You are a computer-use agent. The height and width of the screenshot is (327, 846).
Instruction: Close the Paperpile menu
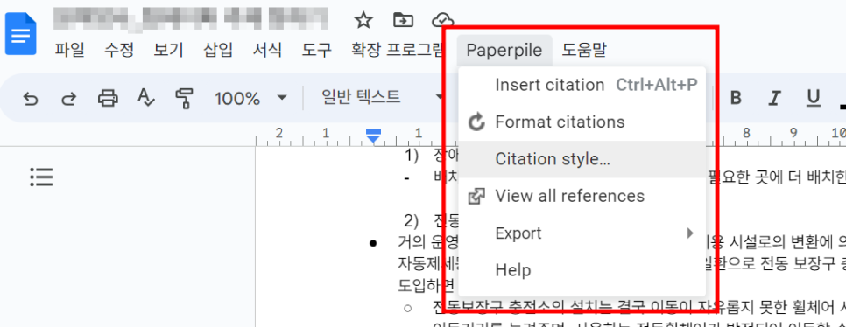[504, 50]
